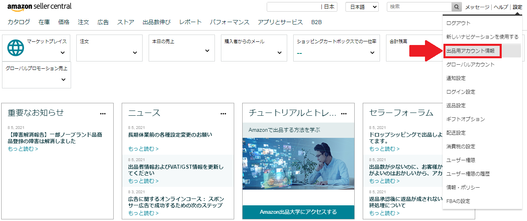Image resolution: width=527 pixels, height=221 pixels.
Task: Click もっと読む under 障害解消報告 notice
Action: 23,149
